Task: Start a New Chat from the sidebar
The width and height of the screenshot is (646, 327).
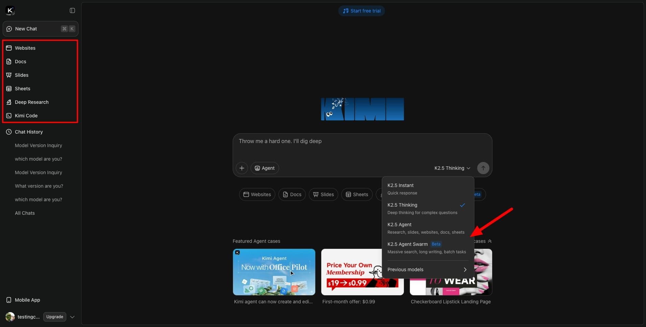Action: [x=41, y=29]
